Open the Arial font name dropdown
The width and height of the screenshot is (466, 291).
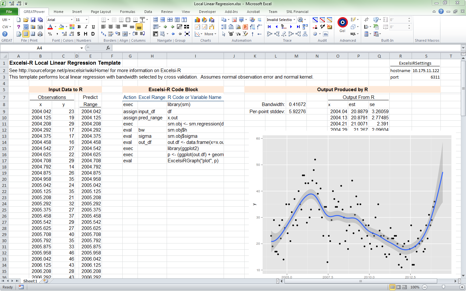[72, 20]
